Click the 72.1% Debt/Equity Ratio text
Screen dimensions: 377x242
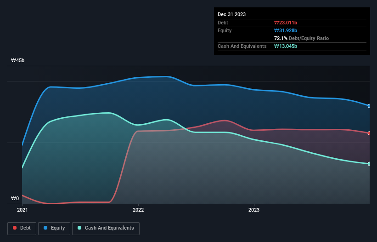click(302, 38)
